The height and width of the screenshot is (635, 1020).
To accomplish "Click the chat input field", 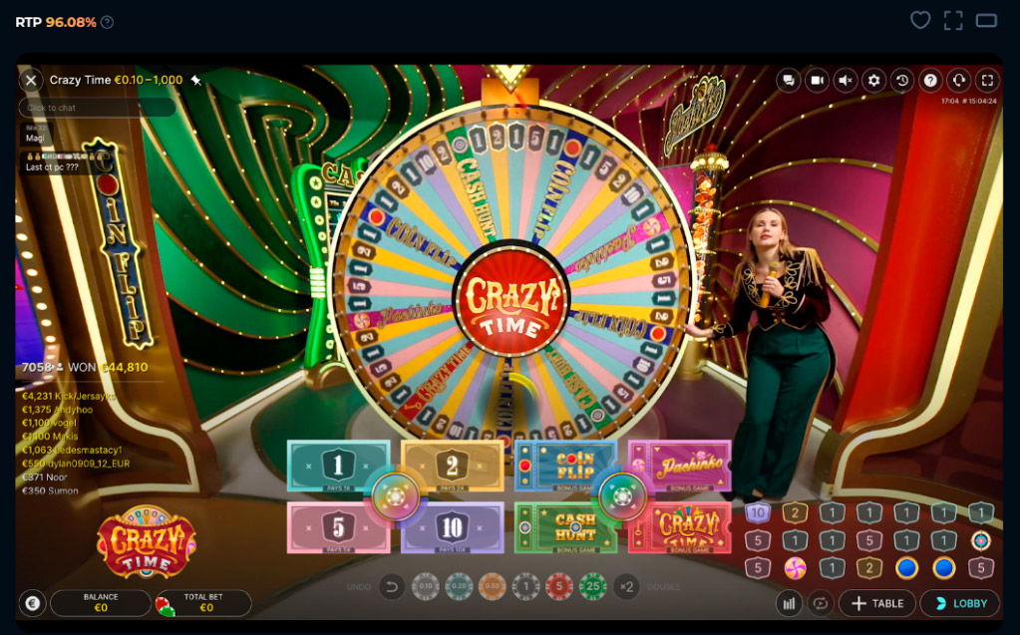I will pyautogui.click(x=98, y=108).
